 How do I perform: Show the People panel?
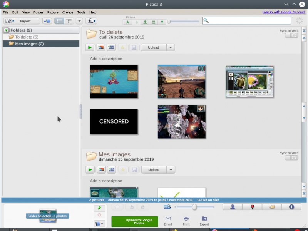(x=233, y=207)
